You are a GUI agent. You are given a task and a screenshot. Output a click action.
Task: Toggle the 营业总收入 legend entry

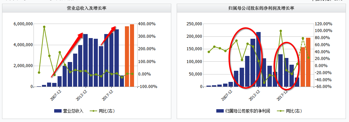[x=69, y=111]
